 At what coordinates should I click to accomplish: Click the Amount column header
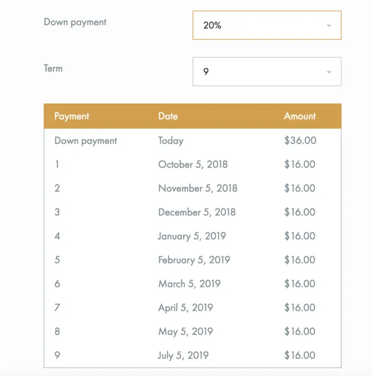click(300, 116)
